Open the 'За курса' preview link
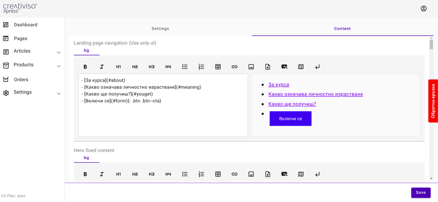The height and width of the screenshot is (202, 438). coord(278,85)
